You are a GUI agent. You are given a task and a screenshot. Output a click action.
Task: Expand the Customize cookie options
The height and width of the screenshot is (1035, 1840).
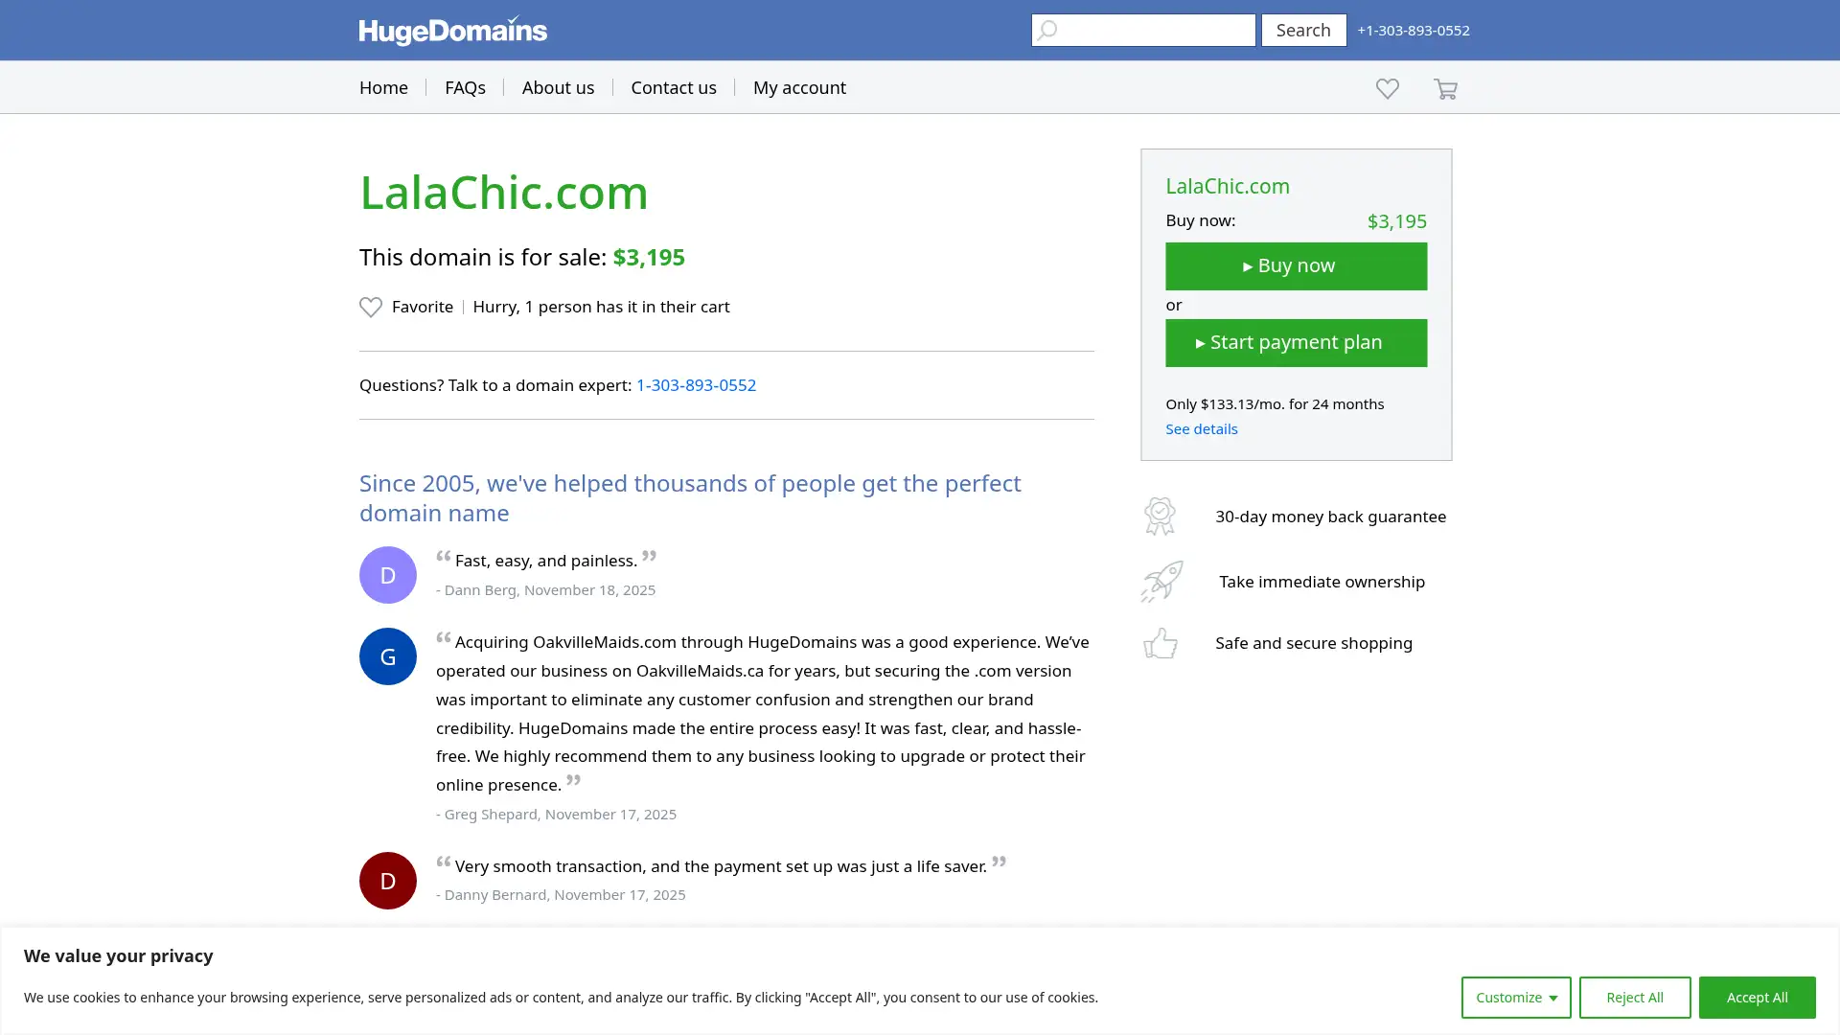click(1515, 997)
